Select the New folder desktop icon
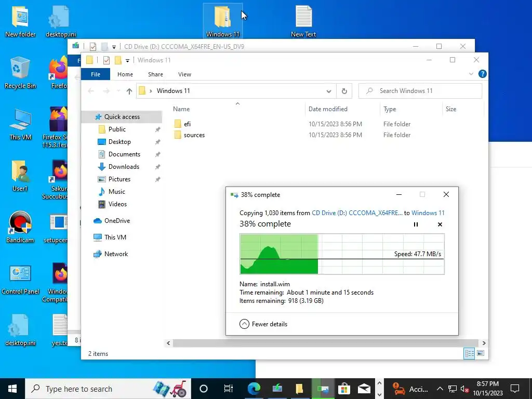 point(20,21)
